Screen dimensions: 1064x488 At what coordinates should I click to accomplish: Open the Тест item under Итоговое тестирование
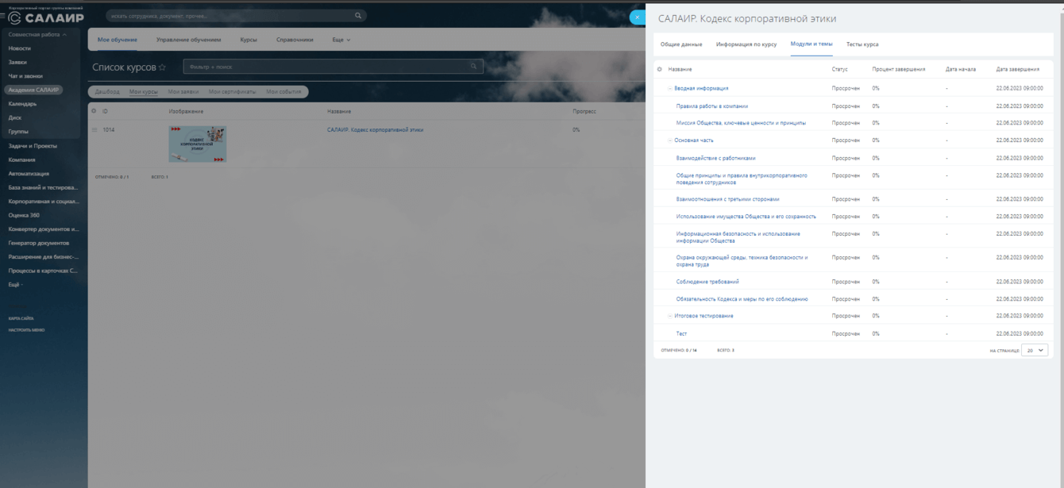tap(682, 333)
